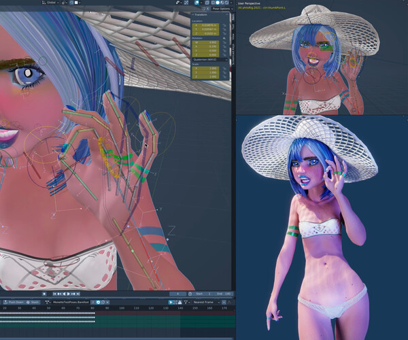Toggle X-axis mirror button beside Pose Options
Viewport: 408px width, 340px height.
(207, 9)
